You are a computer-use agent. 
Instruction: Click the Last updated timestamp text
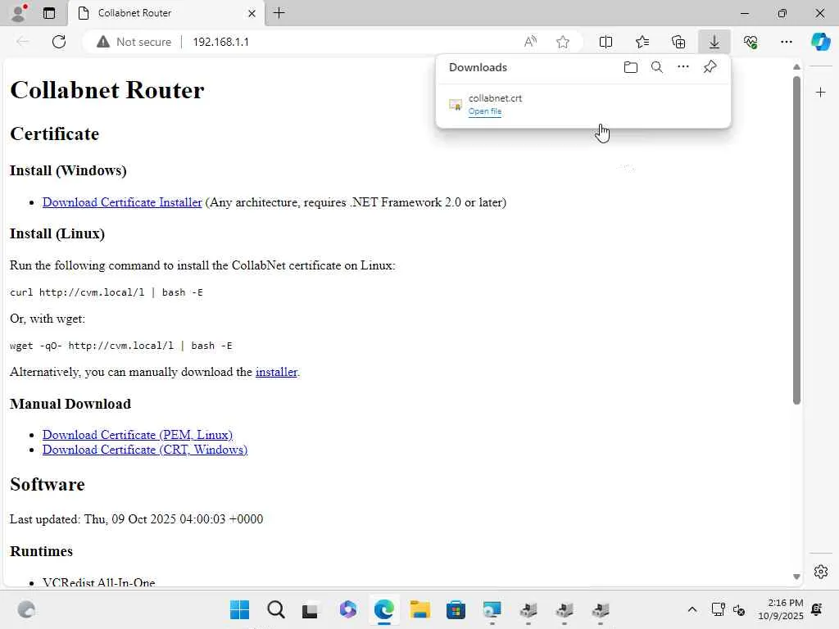(x=137, y=519)
